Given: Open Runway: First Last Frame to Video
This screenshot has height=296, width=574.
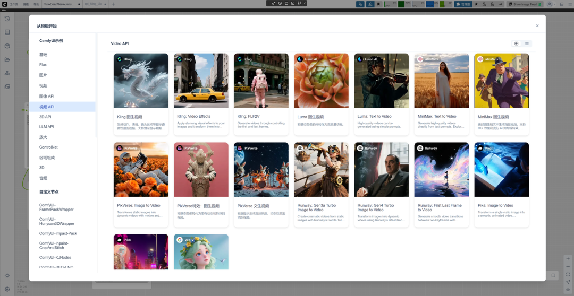Looking at the screenshot, I should 442,185.
